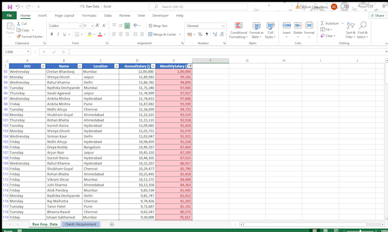Open the Clear menu button
The height and width of the screenshot is (232, 388).
[328, 36]
